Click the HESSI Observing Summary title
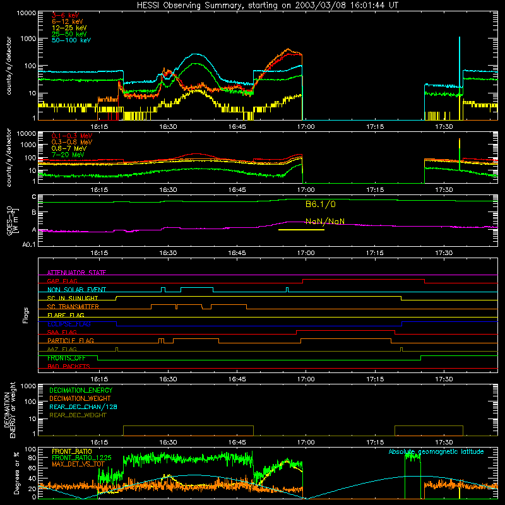 coord(268,6)
